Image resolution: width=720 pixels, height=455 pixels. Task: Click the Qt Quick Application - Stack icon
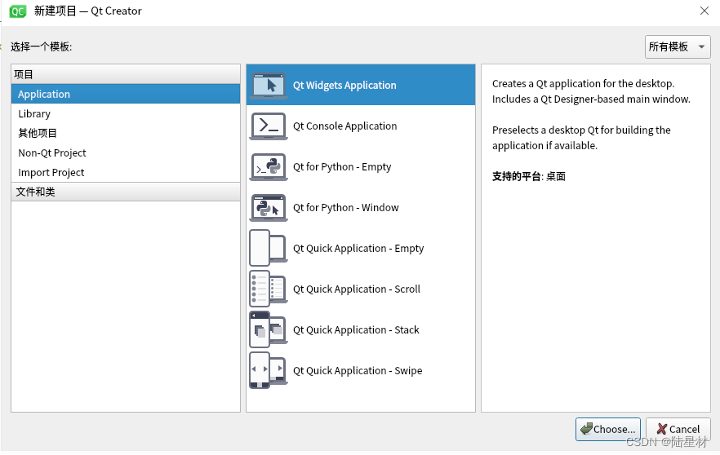pos(269,329)
